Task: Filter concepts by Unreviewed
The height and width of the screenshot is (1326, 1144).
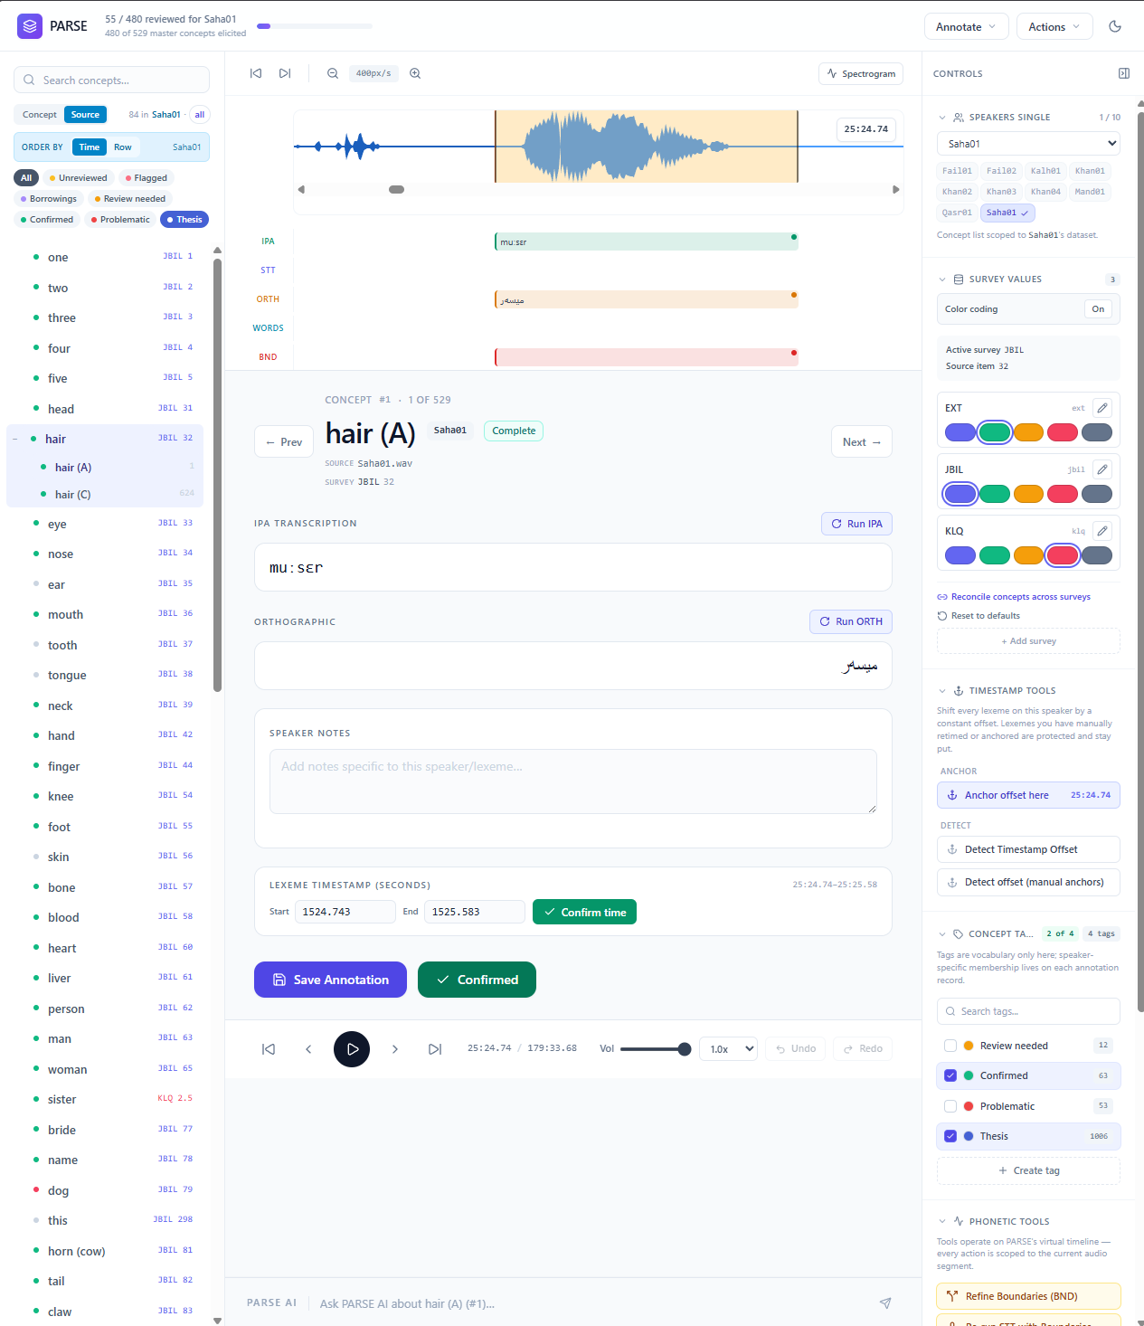Action: point(78,178)
